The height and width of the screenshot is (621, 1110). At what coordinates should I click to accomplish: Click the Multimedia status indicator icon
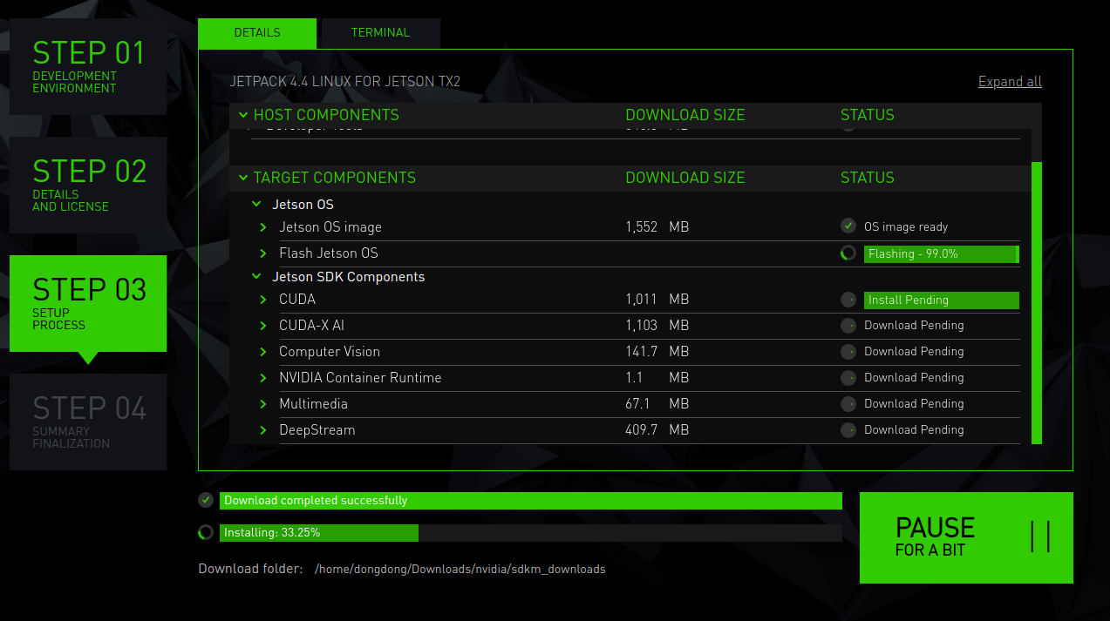pyautogui.click(x=848, y=404)
